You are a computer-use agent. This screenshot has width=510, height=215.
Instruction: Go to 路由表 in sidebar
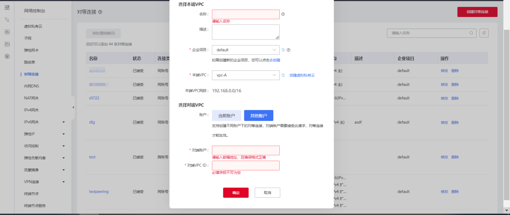(x=30, y=62)
